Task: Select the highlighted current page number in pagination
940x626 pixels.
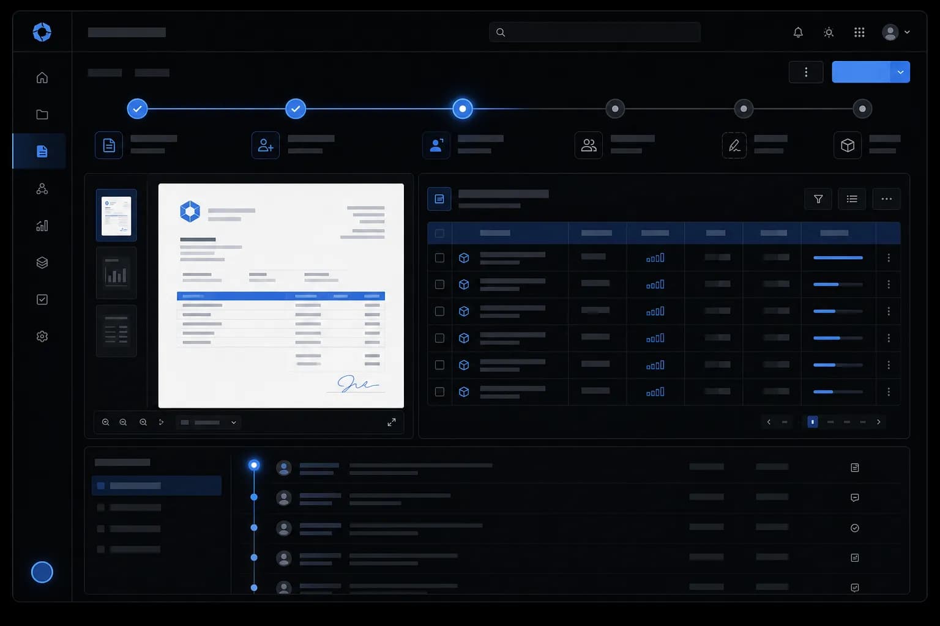Action: [x=813, y=422]
